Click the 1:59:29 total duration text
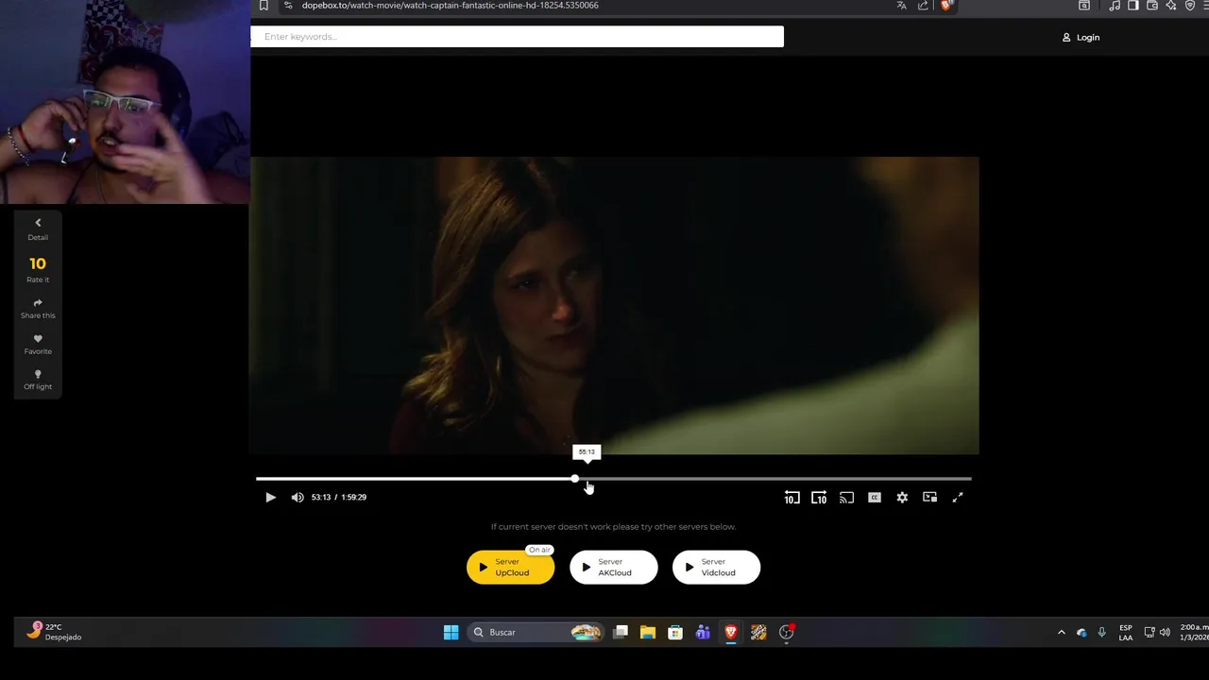 click(x=354, y=498)
